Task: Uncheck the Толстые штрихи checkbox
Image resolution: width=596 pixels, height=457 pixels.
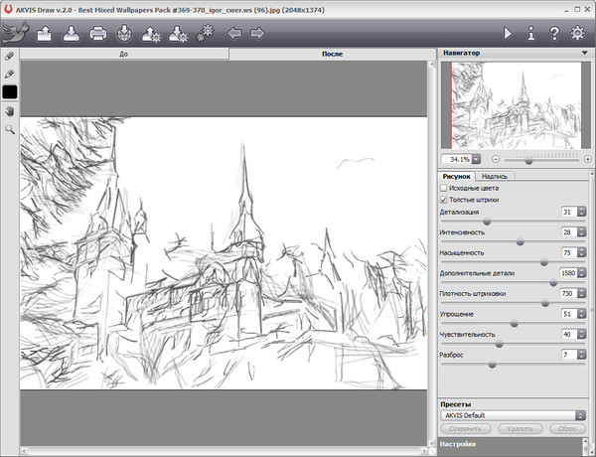Action: (x=443, y=199)
